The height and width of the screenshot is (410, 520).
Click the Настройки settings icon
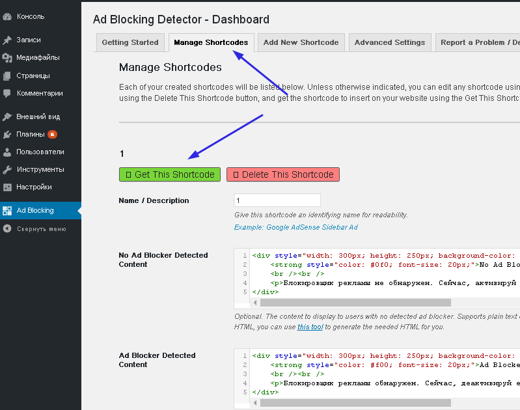(x=7, y=187)
